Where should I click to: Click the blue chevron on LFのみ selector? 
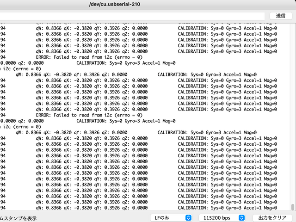tap(188, 217)
